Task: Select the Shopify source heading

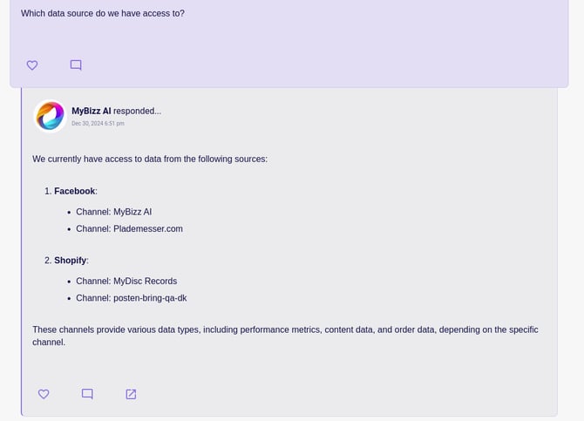Action: [x=70, y=261]
